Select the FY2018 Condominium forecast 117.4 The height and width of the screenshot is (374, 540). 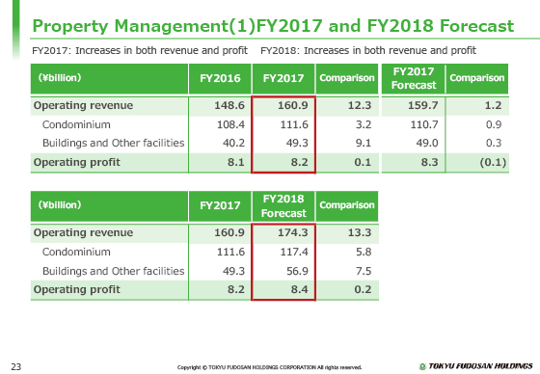(294, 252)
